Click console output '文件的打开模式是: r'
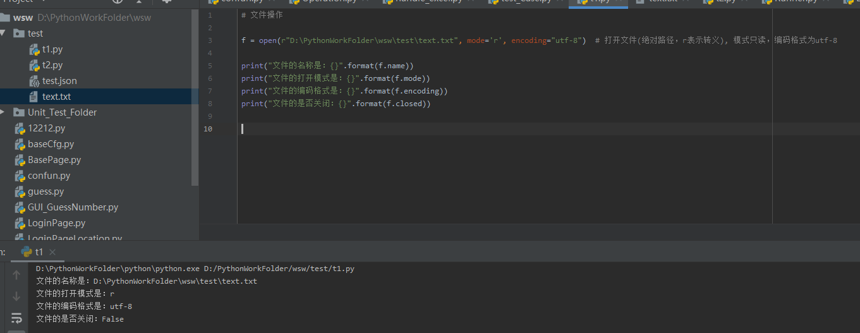Image resolution: width=860 pixels, height=333 pixels. point(75,294)
